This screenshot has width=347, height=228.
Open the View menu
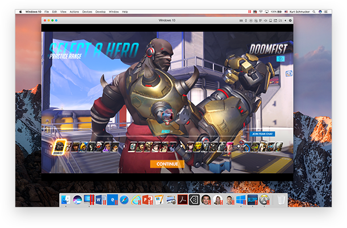tap(63, 12)
